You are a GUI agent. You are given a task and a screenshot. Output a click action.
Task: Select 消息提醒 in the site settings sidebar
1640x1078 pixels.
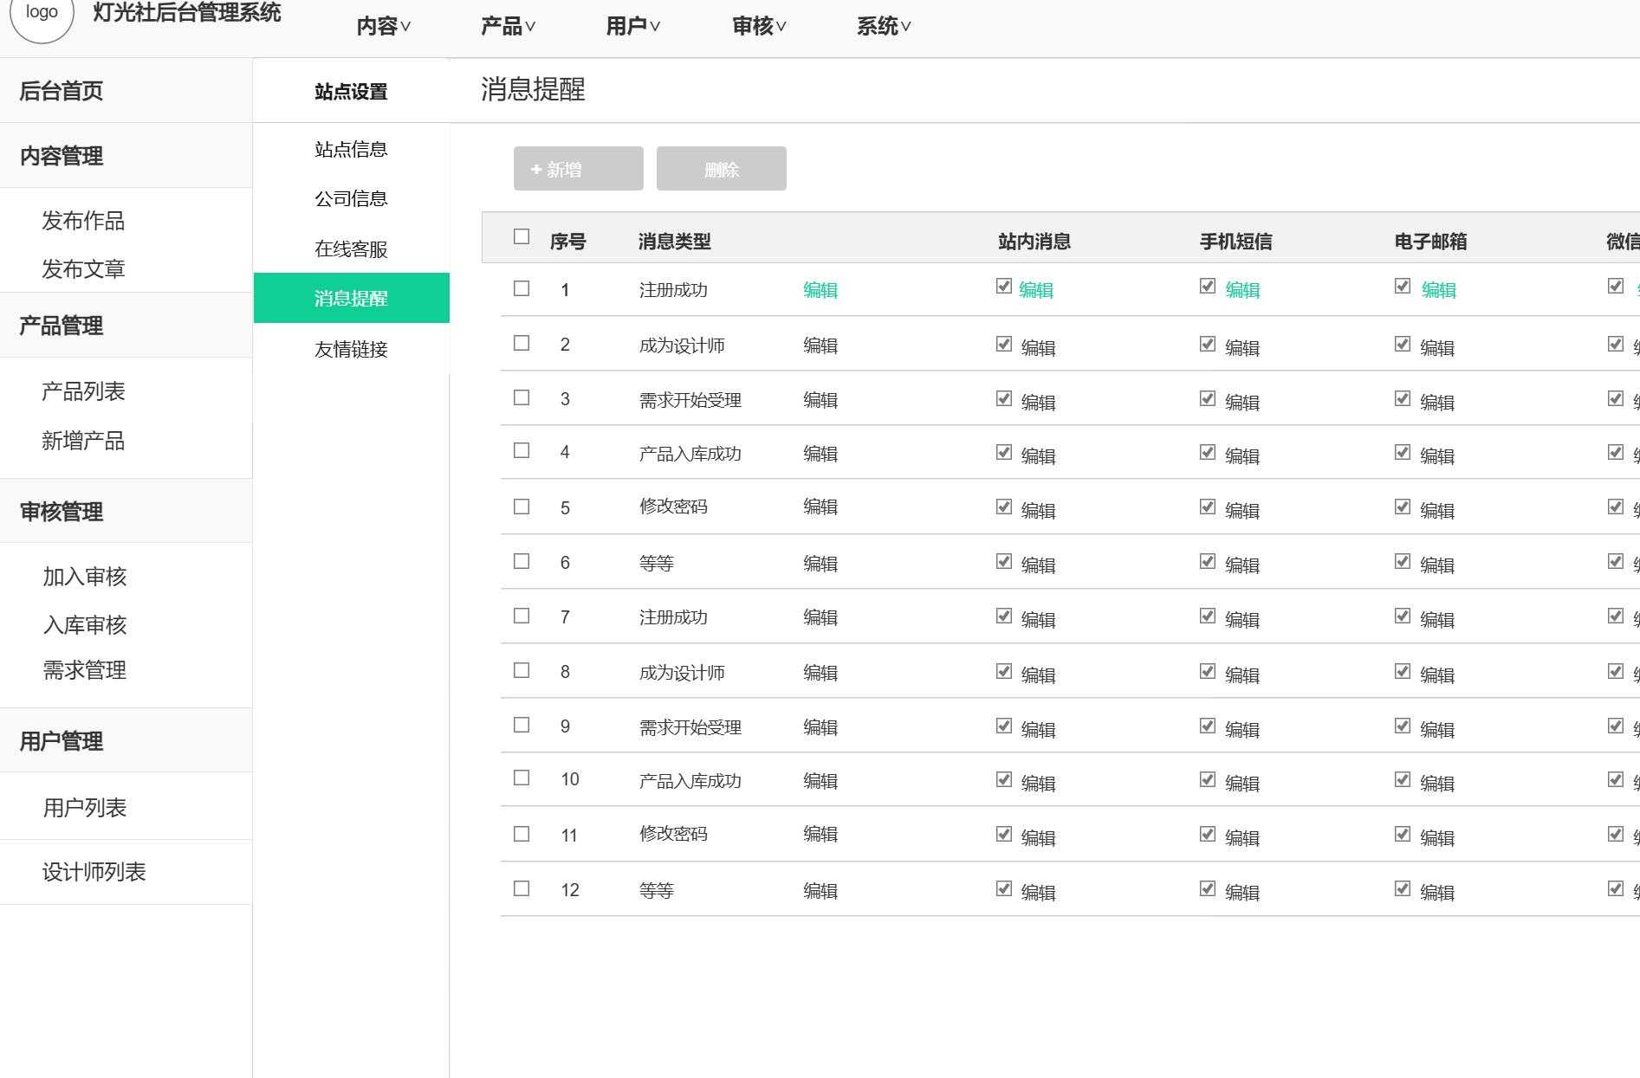(x=350, y=298)
